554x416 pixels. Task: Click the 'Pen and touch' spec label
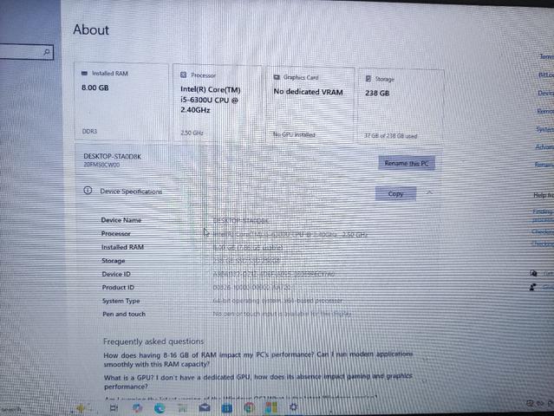124,314
